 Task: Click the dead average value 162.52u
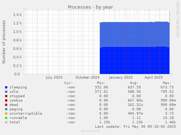pos(135,105)
